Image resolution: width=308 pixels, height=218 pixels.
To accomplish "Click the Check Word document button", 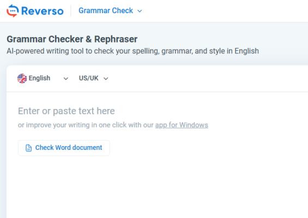I will click(x=64, y=148).
